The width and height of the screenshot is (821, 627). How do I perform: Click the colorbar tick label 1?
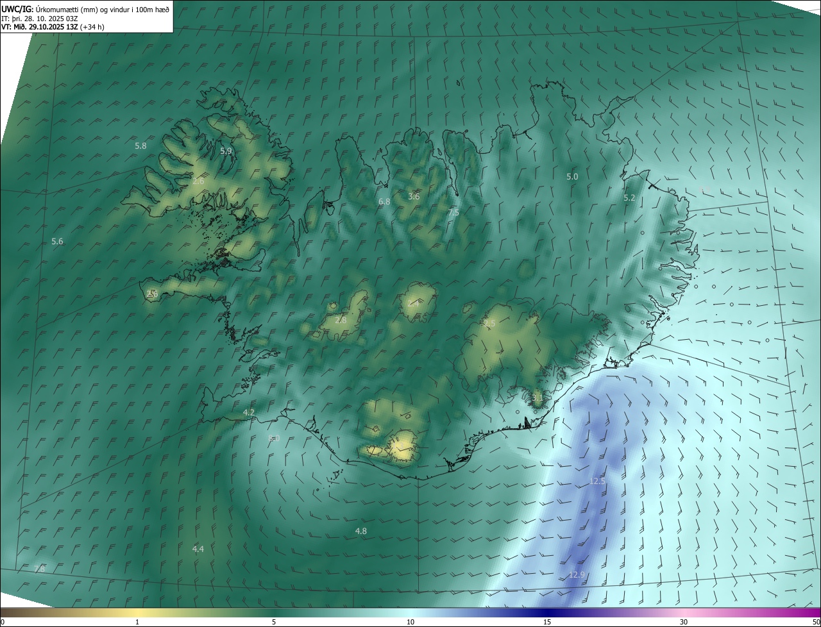click(x=137, y=622)
